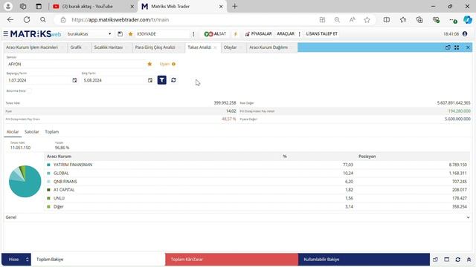Screen dimensions: 476x267
Task: Open the three-dot menu after X30YVADE
Action: click(193, 34)
